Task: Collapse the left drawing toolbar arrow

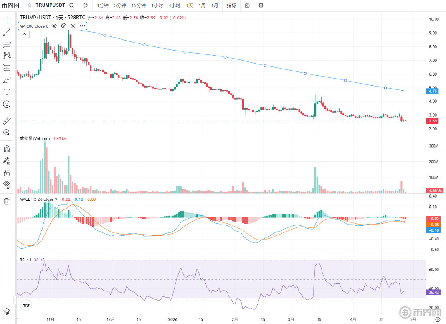Action: click(x=15, y=300)
